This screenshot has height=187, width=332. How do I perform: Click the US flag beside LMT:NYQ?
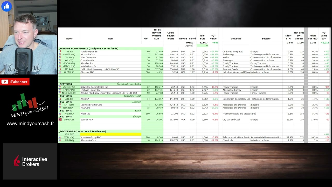point(60,105)
